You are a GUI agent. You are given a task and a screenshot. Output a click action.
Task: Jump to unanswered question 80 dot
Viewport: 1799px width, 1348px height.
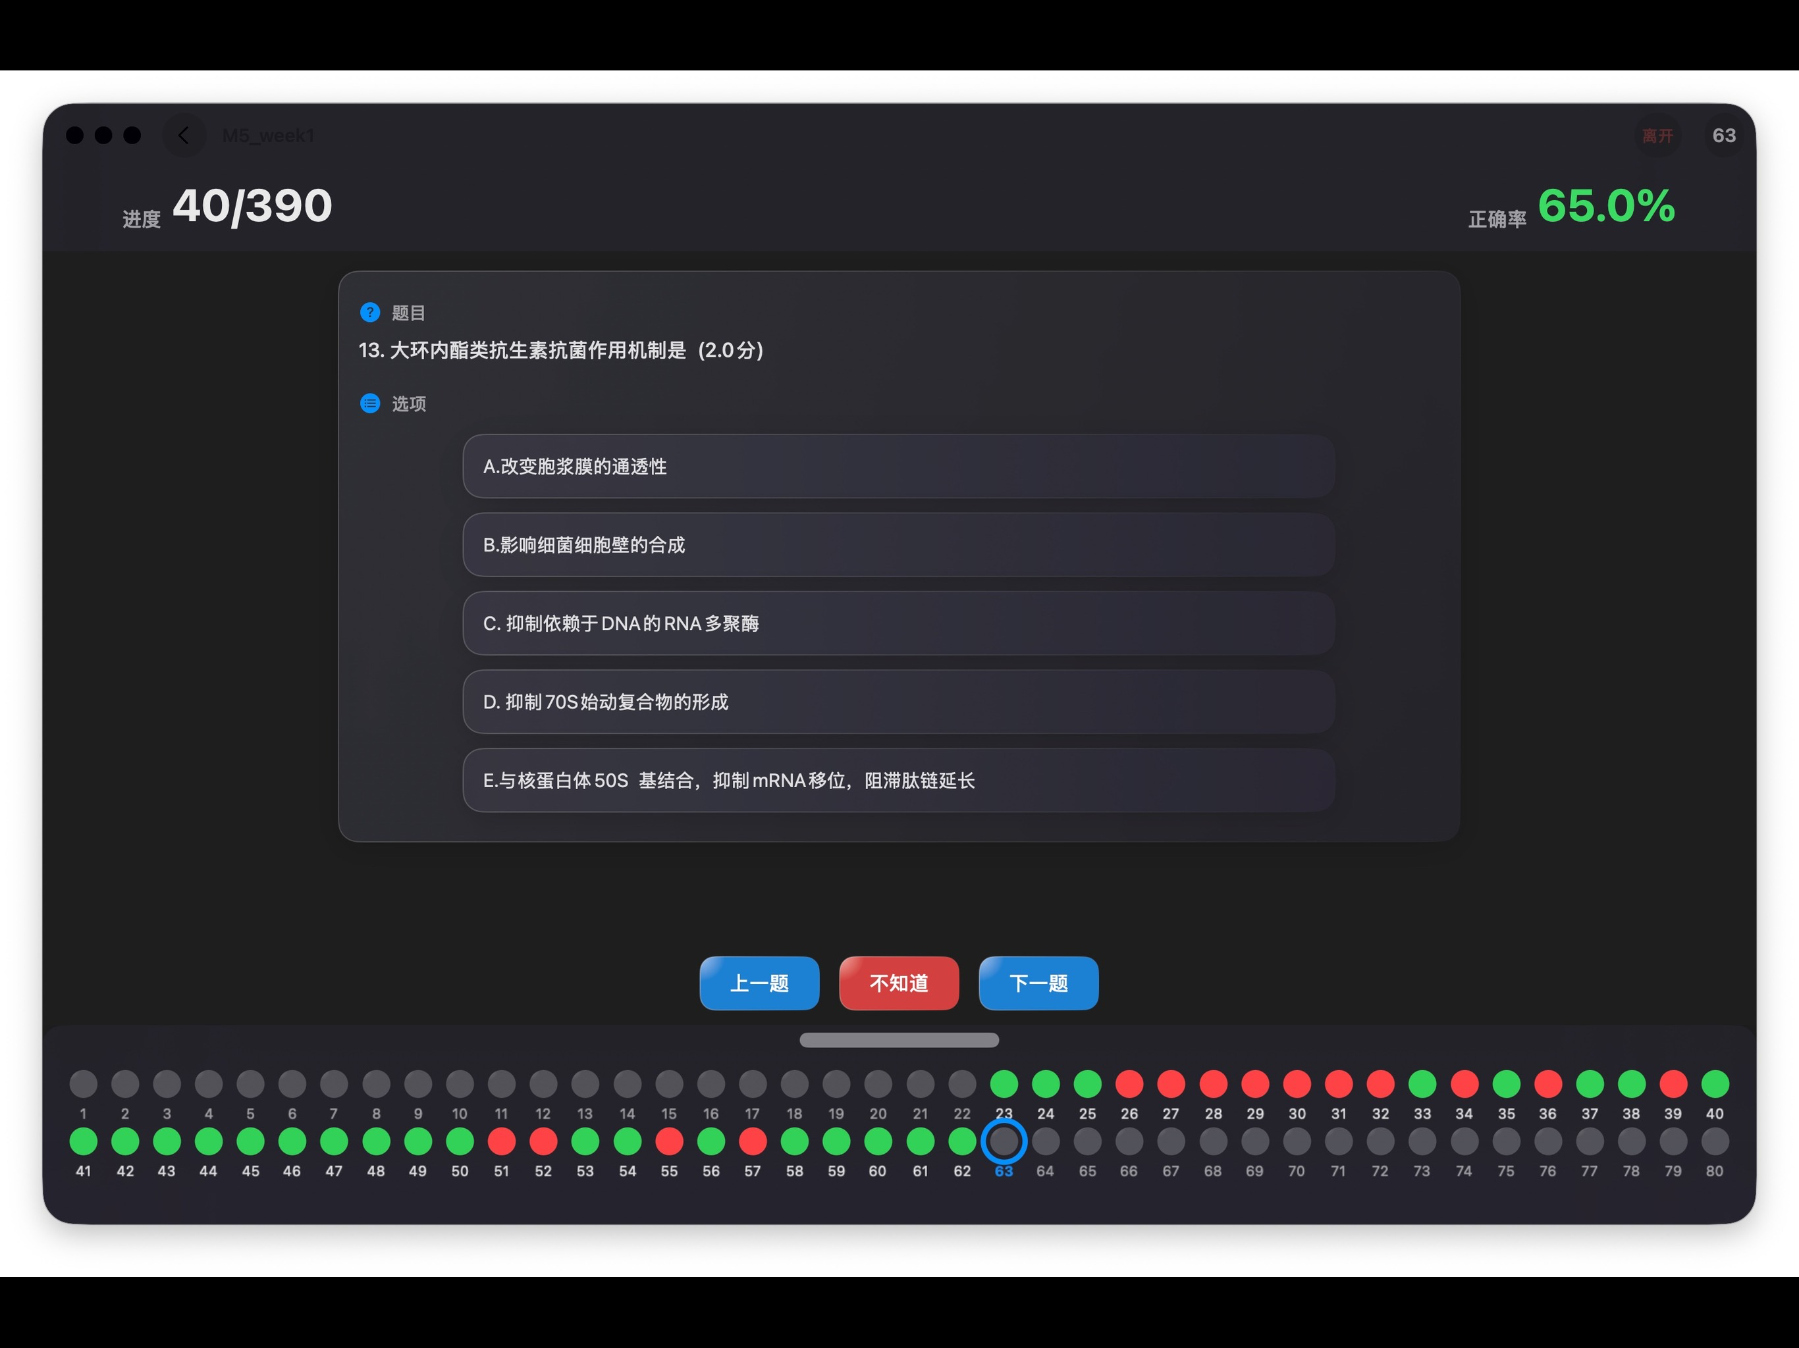(x=1715, y=1141)
